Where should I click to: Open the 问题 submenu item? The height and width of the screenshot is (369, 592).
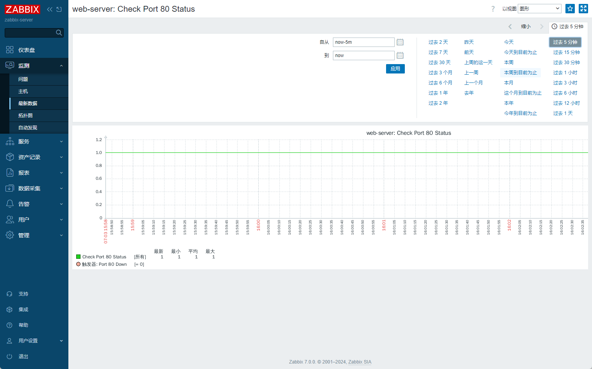(39, 79)
